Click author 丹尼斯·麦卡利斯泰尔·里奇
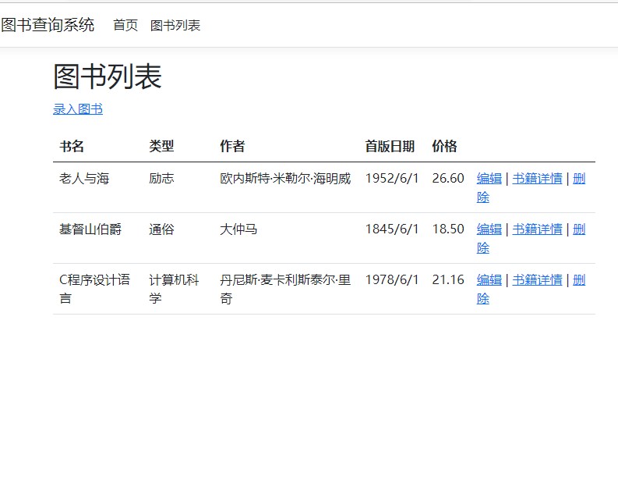 [285, 289]
